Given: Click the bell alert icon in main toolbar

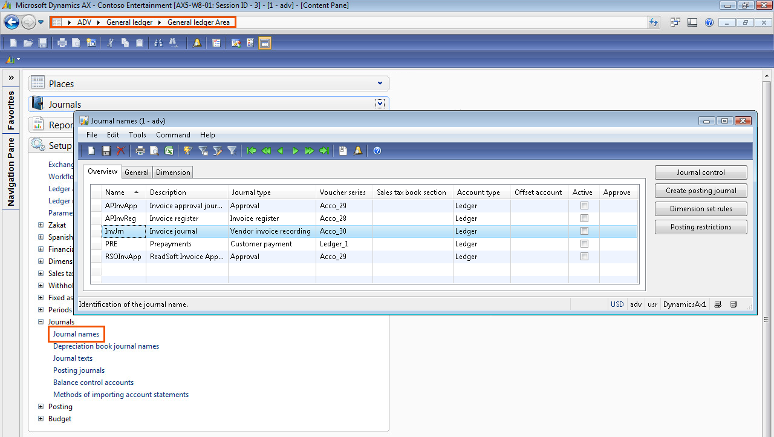Looking at the screenshot, I should 197,43.
